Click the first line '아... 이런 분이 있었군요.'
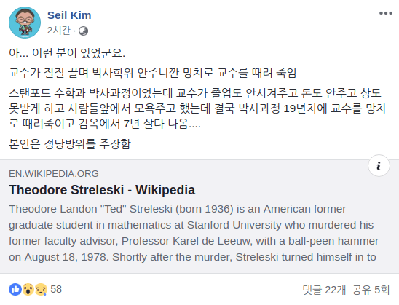This screenshot has width=399, height=305. [67, 53]
